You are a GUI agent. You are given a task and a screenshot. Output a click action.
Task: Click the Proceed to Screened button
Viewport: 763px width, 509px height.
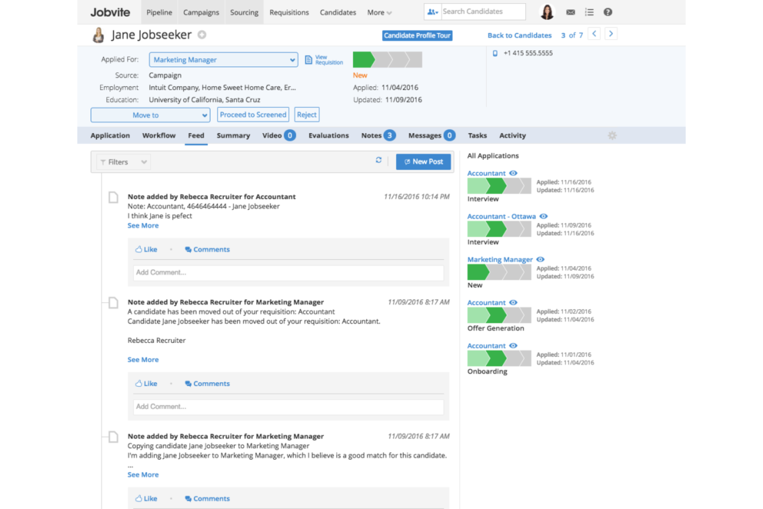[253, 114]
